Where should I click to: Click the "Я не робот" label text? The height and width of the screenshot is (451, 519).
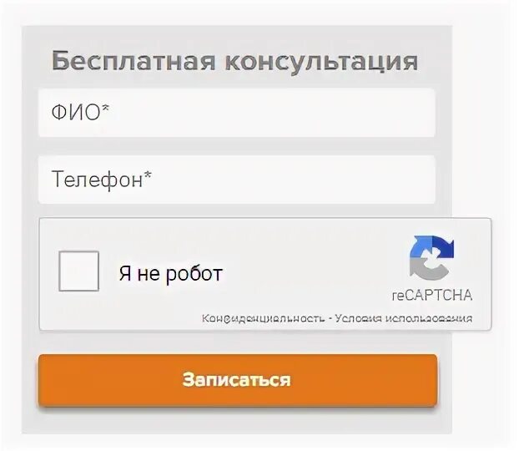click(170, 274)
